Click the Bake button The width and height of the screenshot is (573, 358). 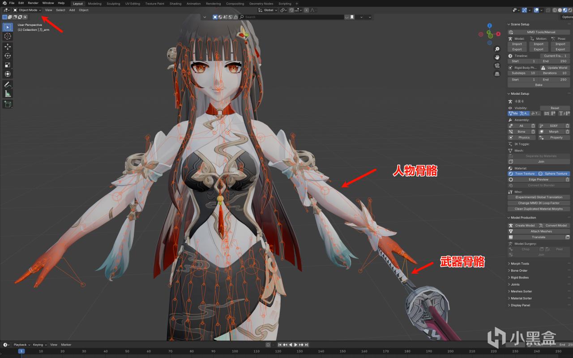539,85
